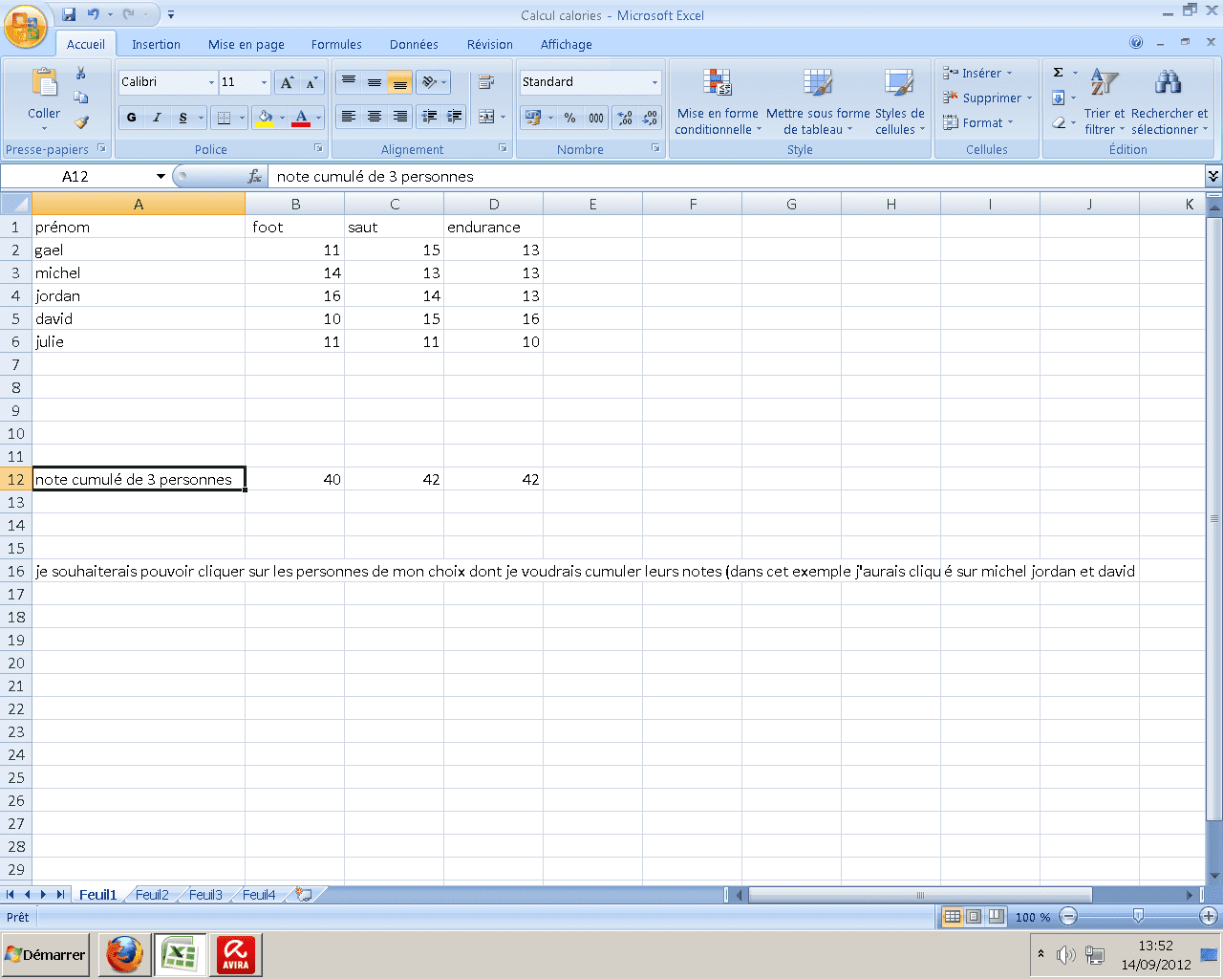This screenshot has width=1223, height=979.
Task: Switch to the Feuil2 sheet tab
Action: (152, 895)
